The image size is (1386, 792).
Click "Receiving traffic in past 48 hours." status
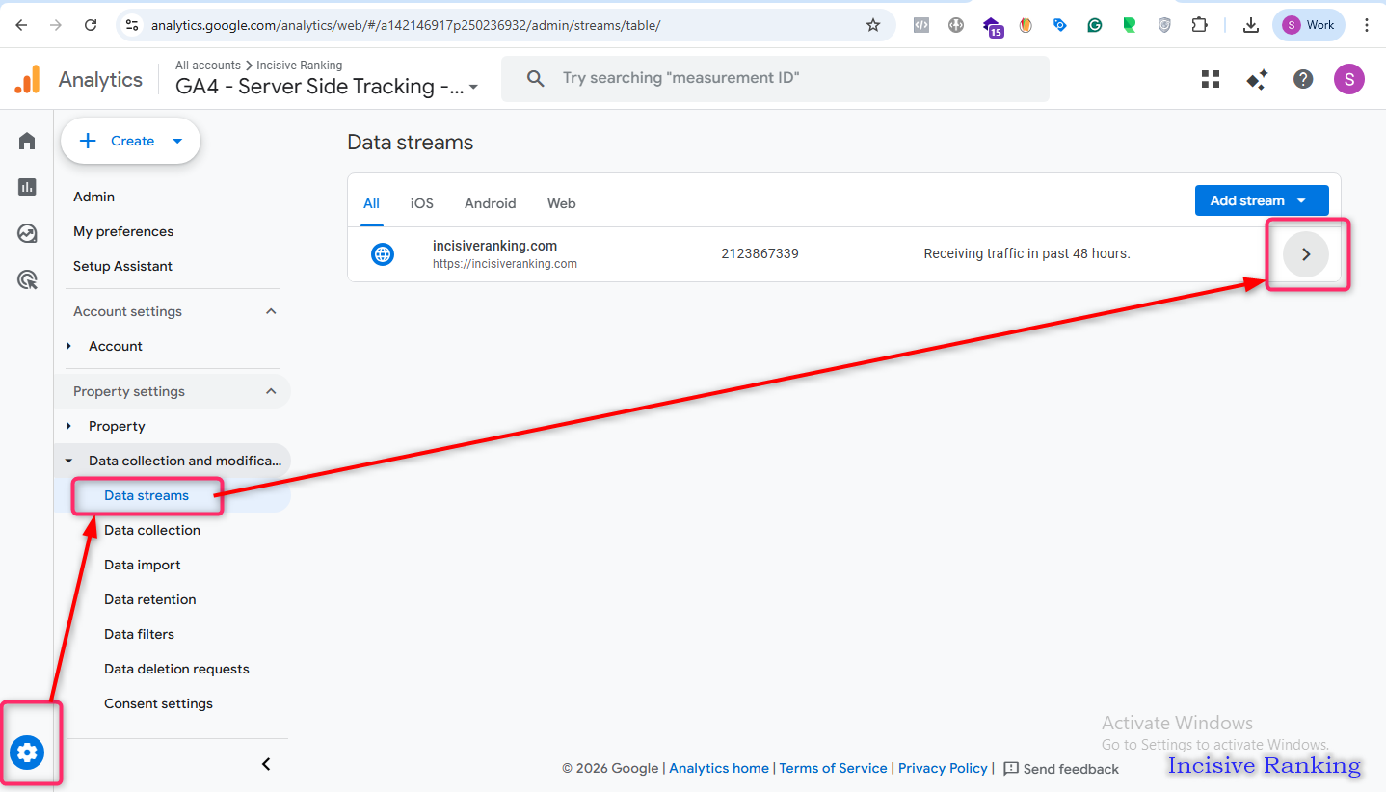click(1026, 254)
